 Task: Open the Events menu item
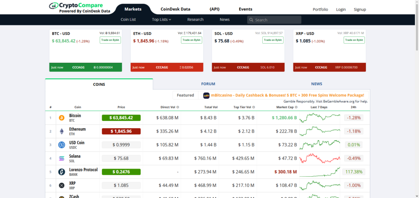(x=246, y=9)
